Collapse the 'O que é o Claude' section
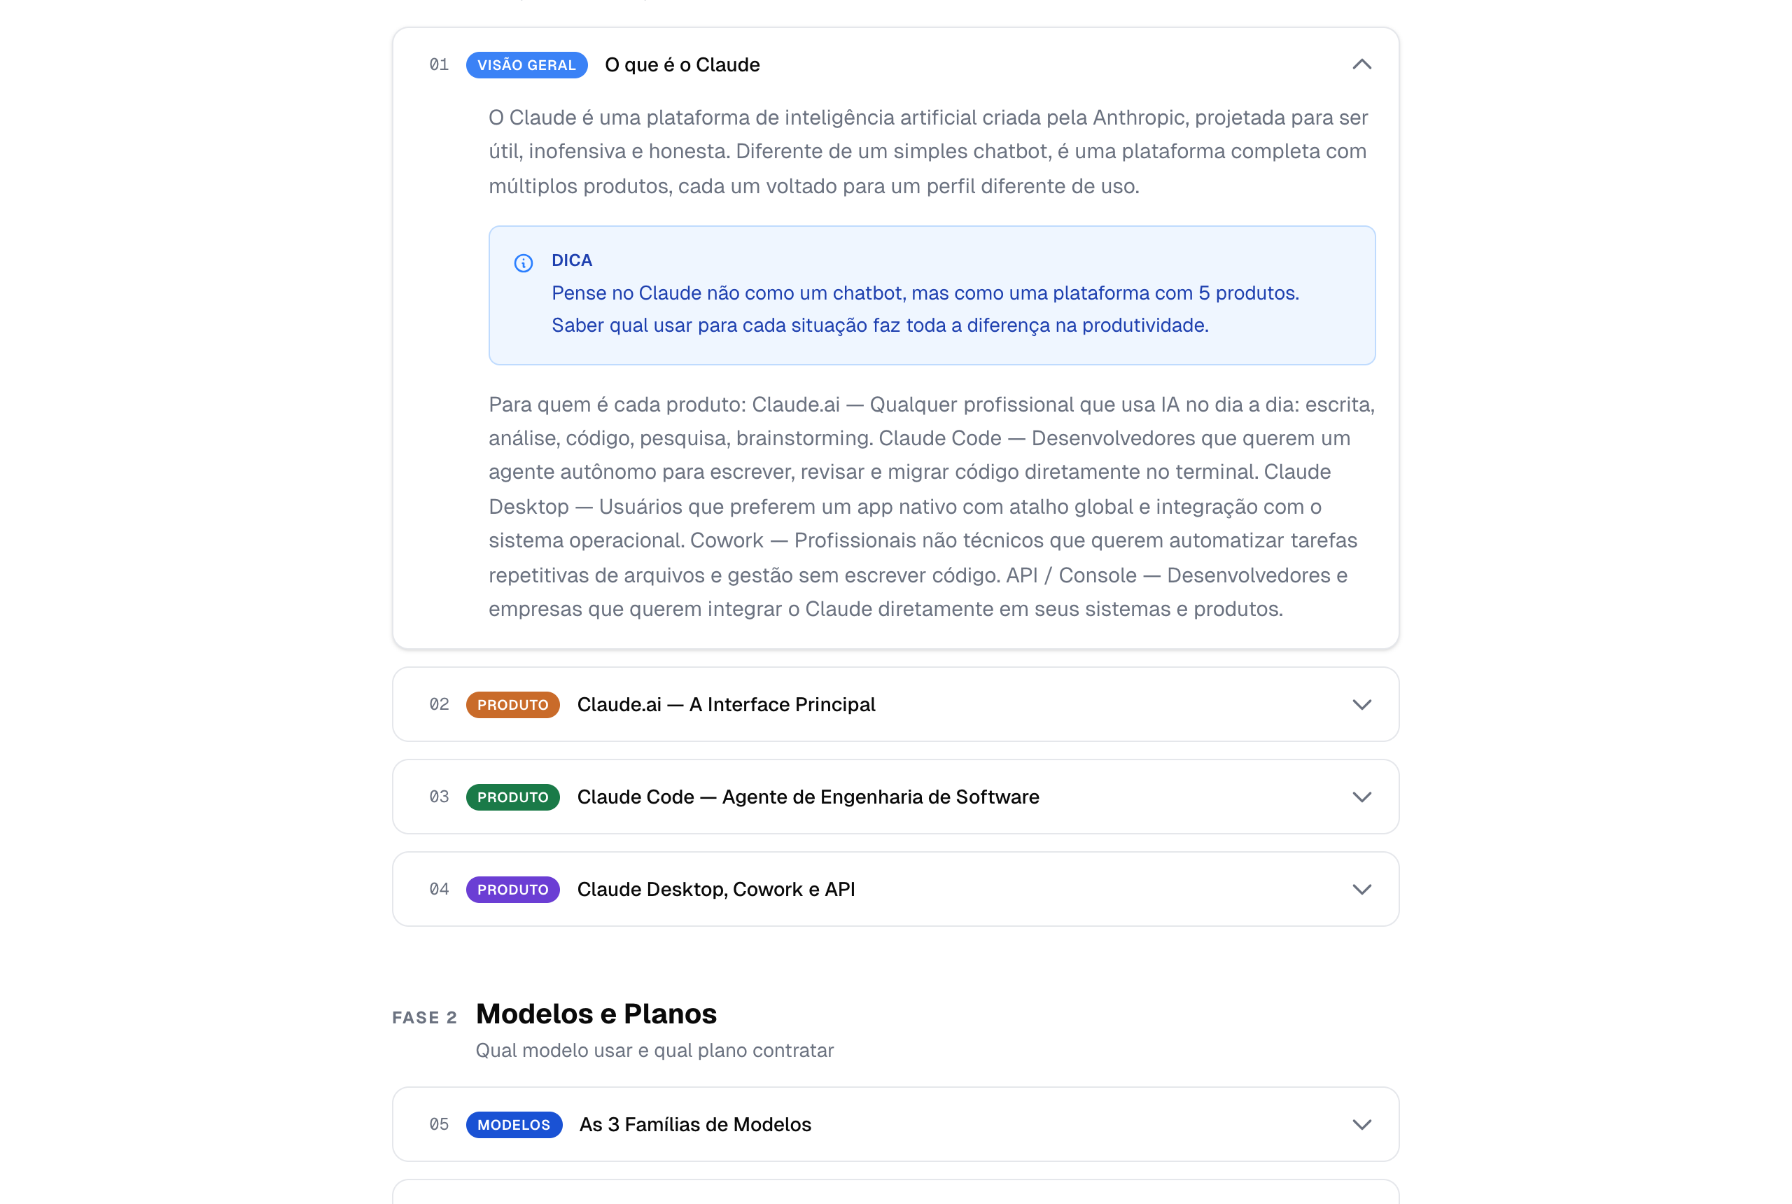 (1362, 64)
